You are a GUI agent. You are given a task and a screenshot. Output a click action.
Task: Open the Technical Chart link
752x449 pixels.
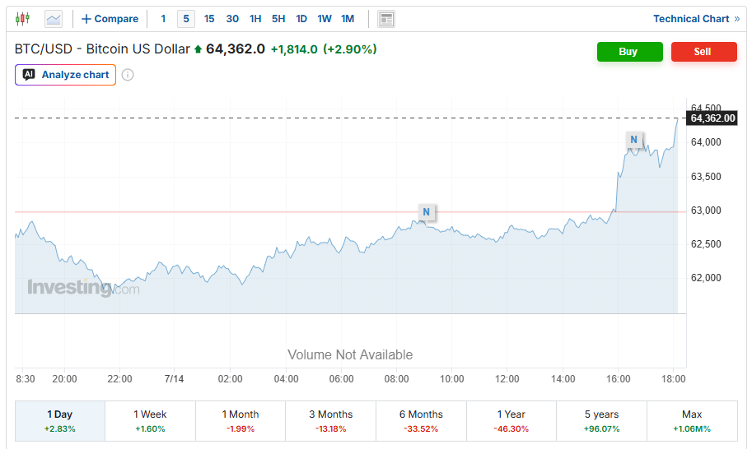[696, 19]
